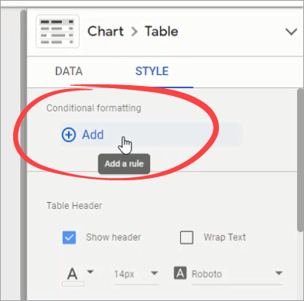The image size is (304, 301).
Task: Click the breadcrumb arrow between Chart and Table
Action: (134, 32)
